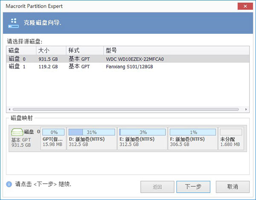Click the empty usage bar of 未分配 block
Viewport: 256px width, 200px height.
pyautogui.click(x=231, y=132)
